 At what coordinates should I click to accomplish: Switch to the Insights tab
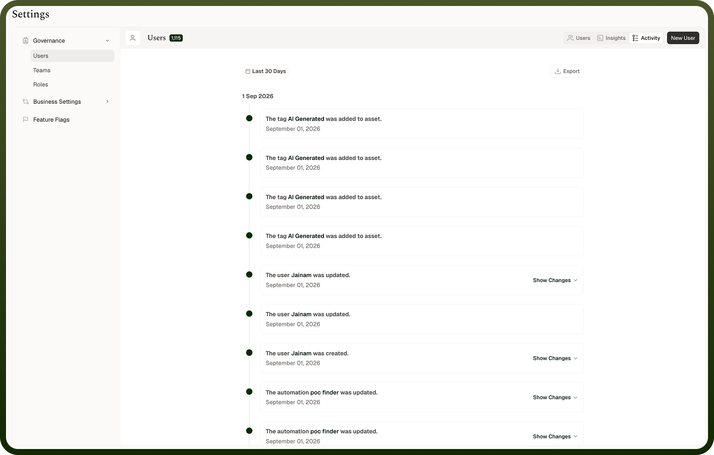(x=612, y=38)
